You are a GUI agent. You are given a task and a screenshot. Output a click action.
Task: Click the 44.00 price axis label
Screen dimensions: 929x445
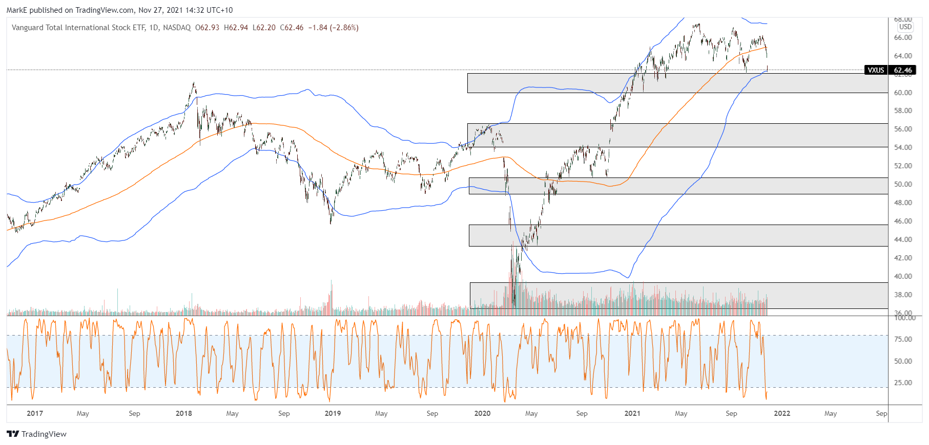coord(903,239)
